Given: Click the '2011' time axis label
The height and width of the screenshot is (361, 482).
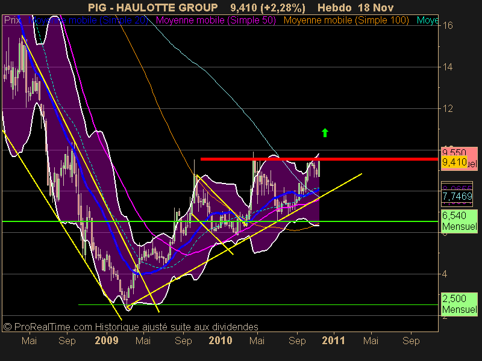Looking at the screenshot, I should [334, 341].
